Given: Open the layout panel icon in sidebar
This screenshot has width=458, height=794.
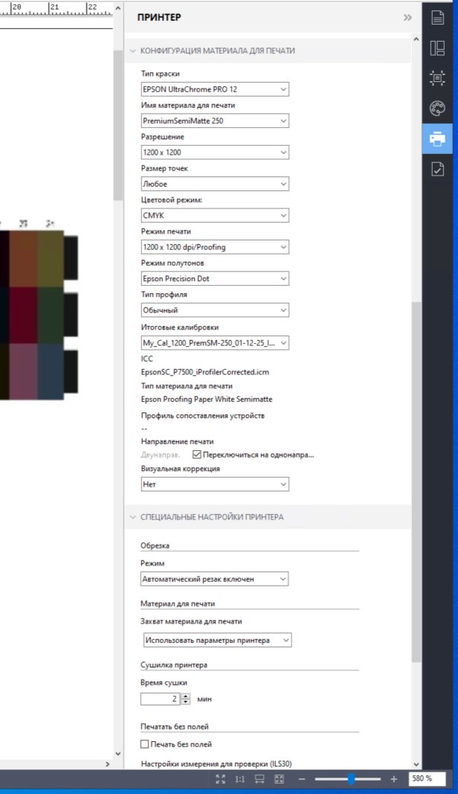Looking at the screenshot, I should 437,48.
